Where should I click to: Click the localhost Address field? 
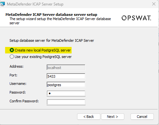click(66, 67)
